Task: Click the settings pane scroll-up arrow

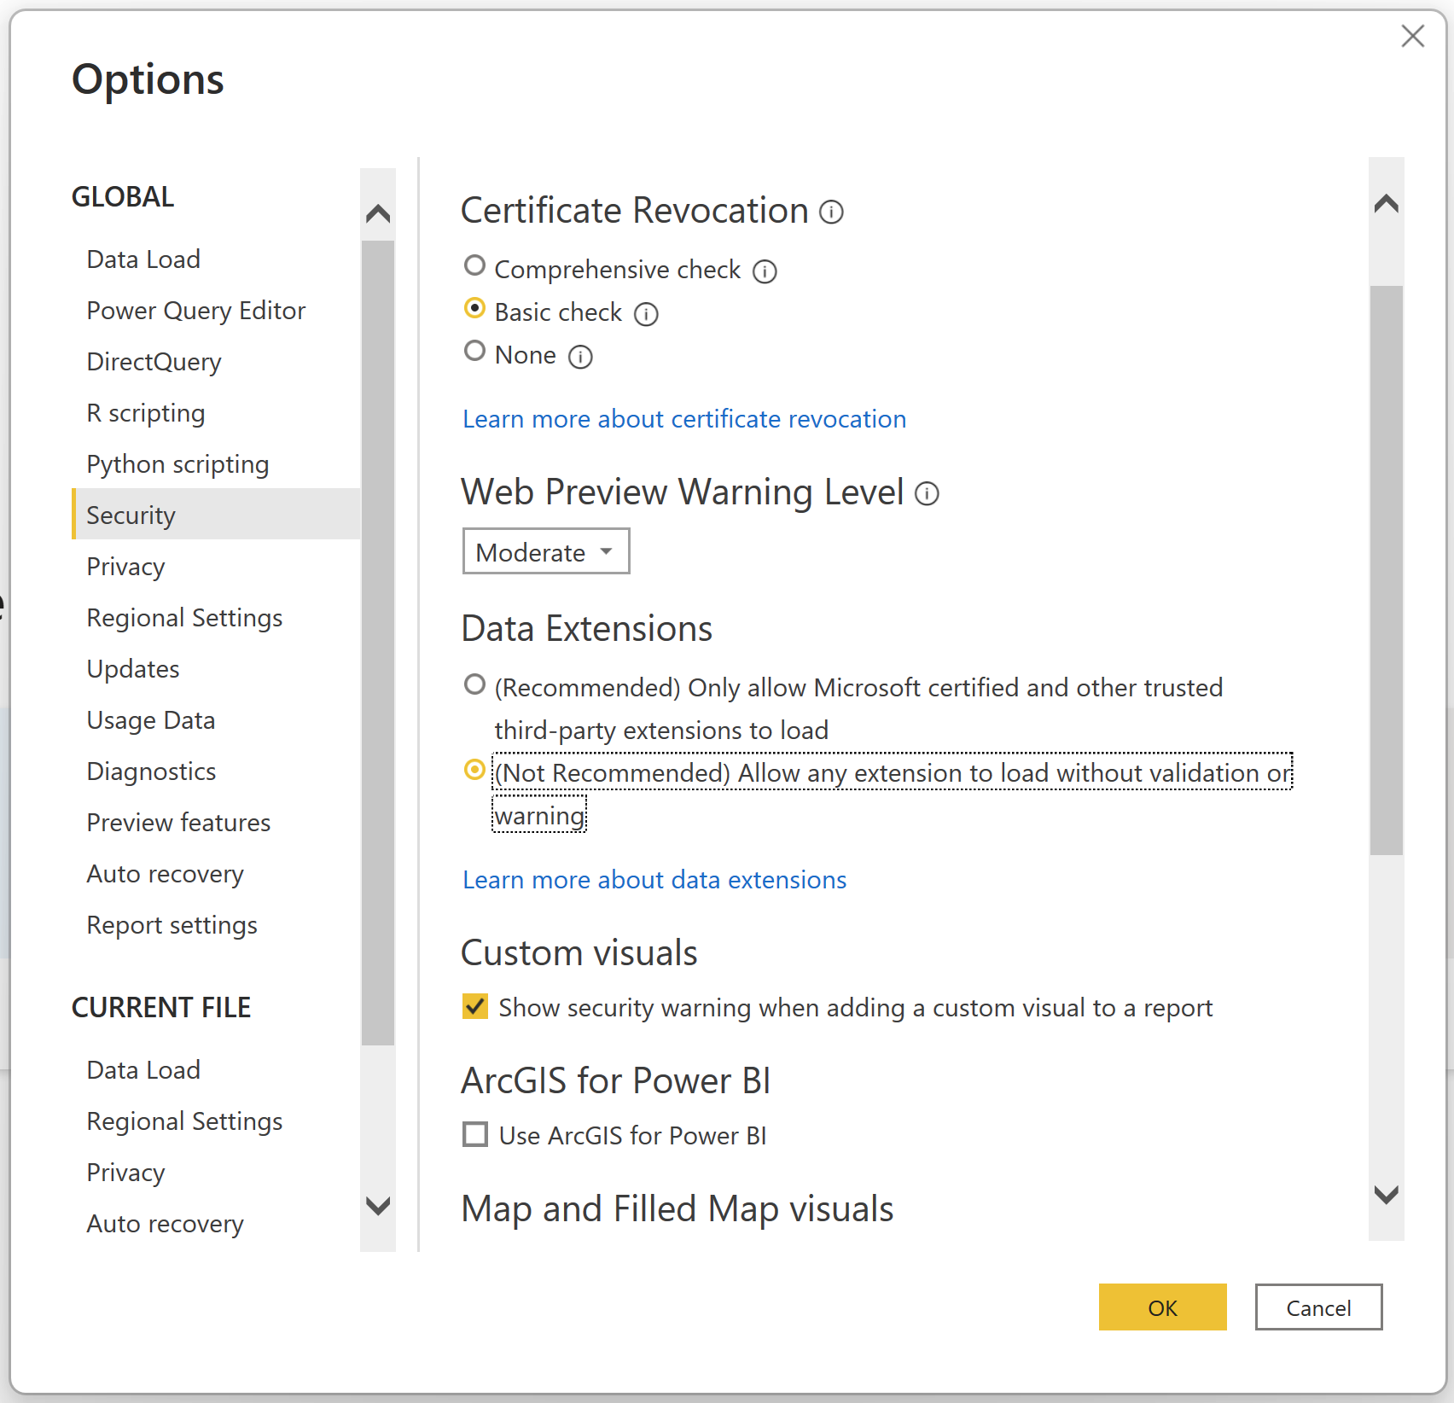Action: [1387, 203]
